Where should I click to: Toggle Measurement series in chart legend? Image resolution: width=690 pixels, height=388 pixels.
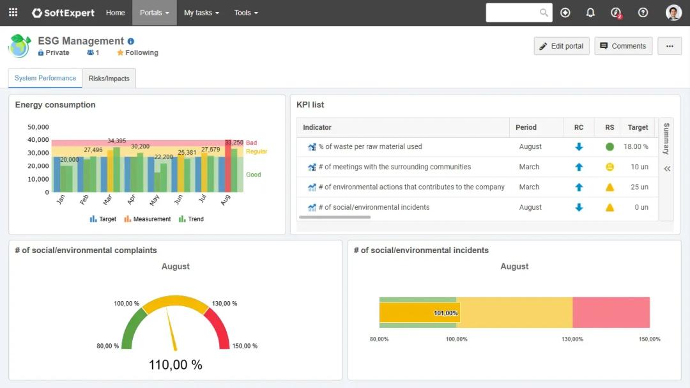coord(147,219)
